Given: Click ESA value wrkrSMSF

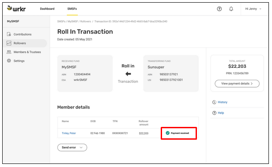Looking at the screenshot, I should (x=80, y=80).
